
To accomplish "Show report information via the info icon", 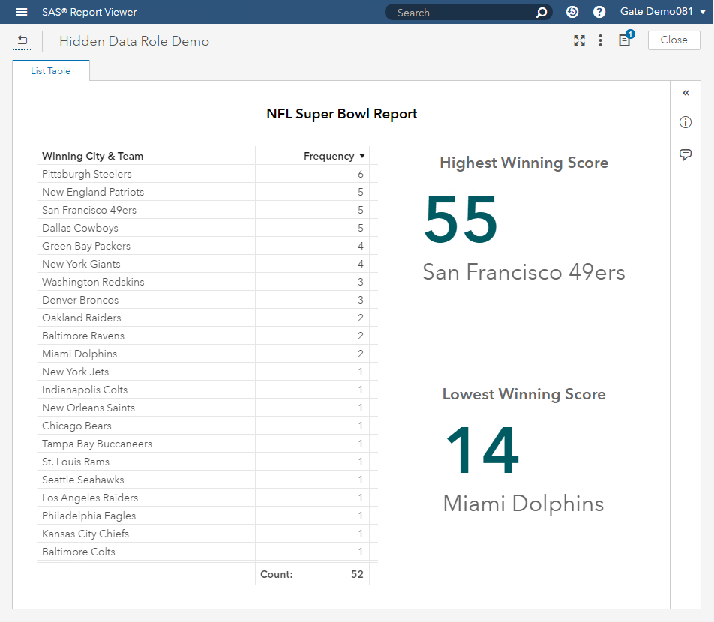I will coord(685,122).
